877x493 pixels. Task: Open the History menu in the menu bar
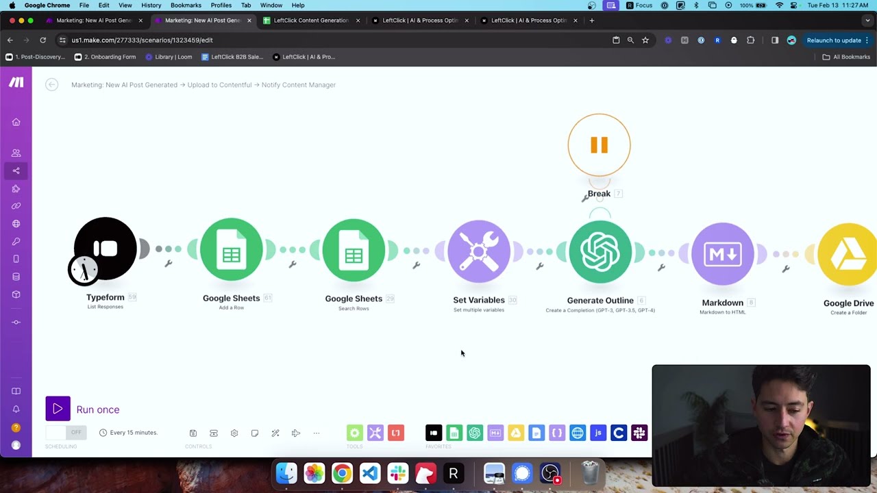[x=151, y=5]
